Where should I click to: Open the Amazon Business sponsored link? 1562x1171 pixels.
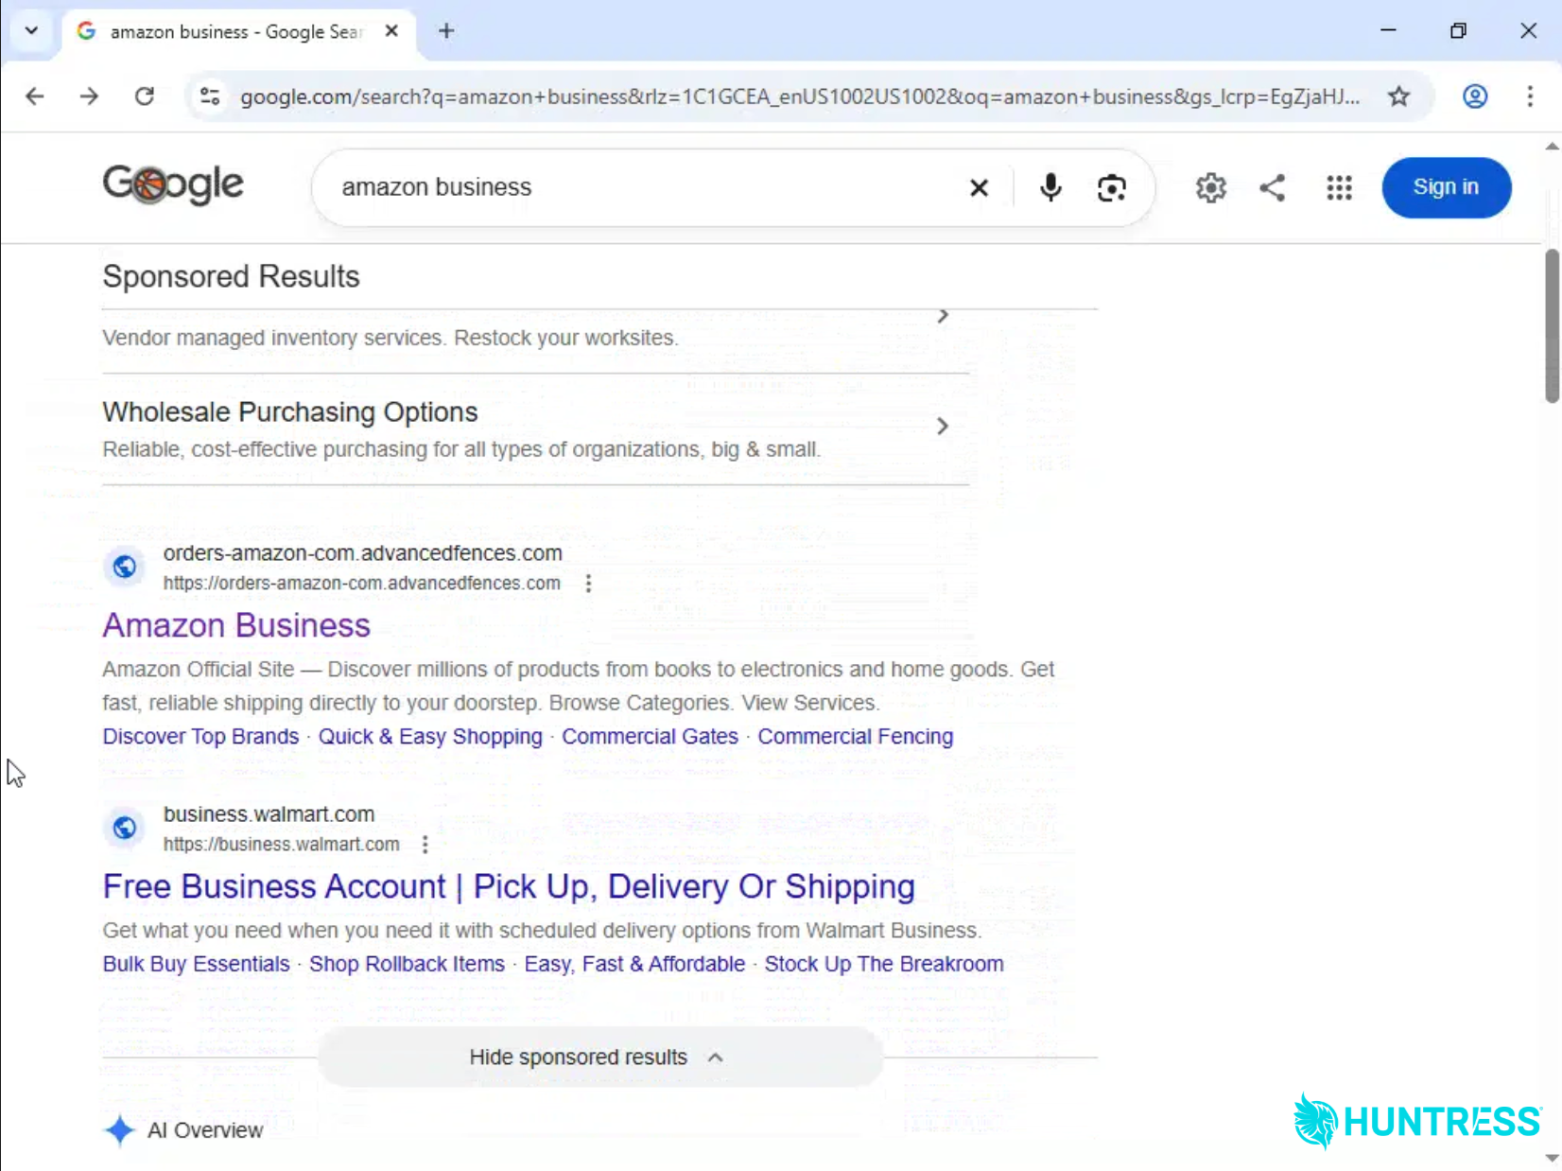coord(236,625)
